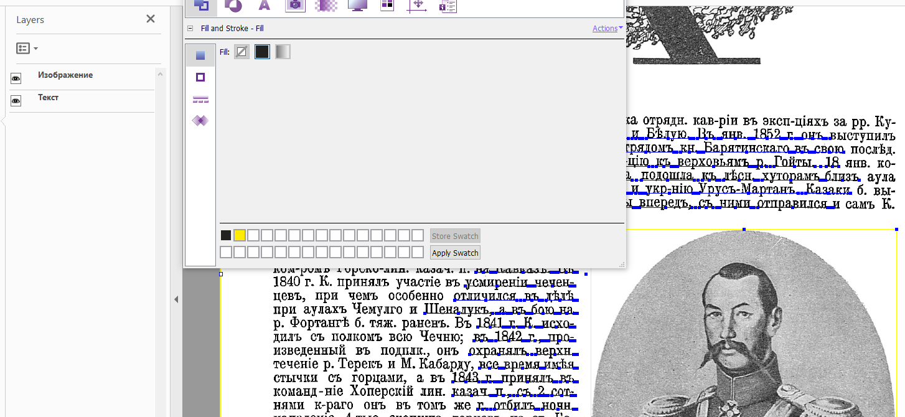The width and height of the screenshot is (905, 417).
Task: Open the Position inspector arrows icon
Action: pos(417,6)
